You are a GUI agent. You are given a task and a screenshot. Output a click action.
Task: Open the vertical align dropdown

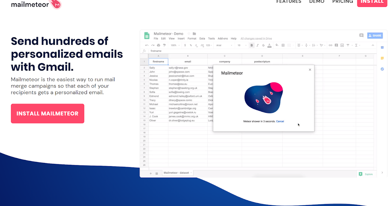(x=307, y=45)
